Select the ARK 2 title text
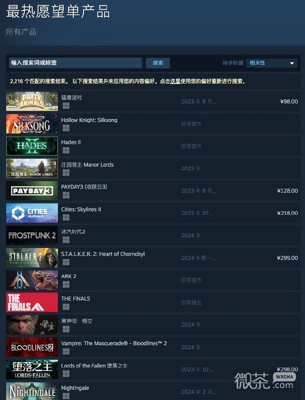Image resolution: width=305 pixels, height=400 pixels. pyautogui.click(x=69, y=276)
